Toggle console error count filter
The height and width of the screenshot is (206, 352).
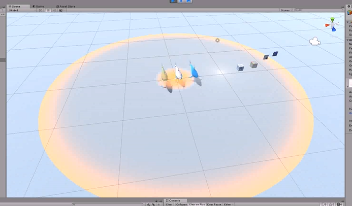point(340,204)
